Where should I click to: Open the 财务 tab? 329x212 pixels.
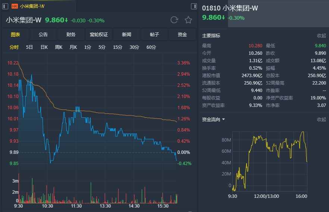(71, 35)
